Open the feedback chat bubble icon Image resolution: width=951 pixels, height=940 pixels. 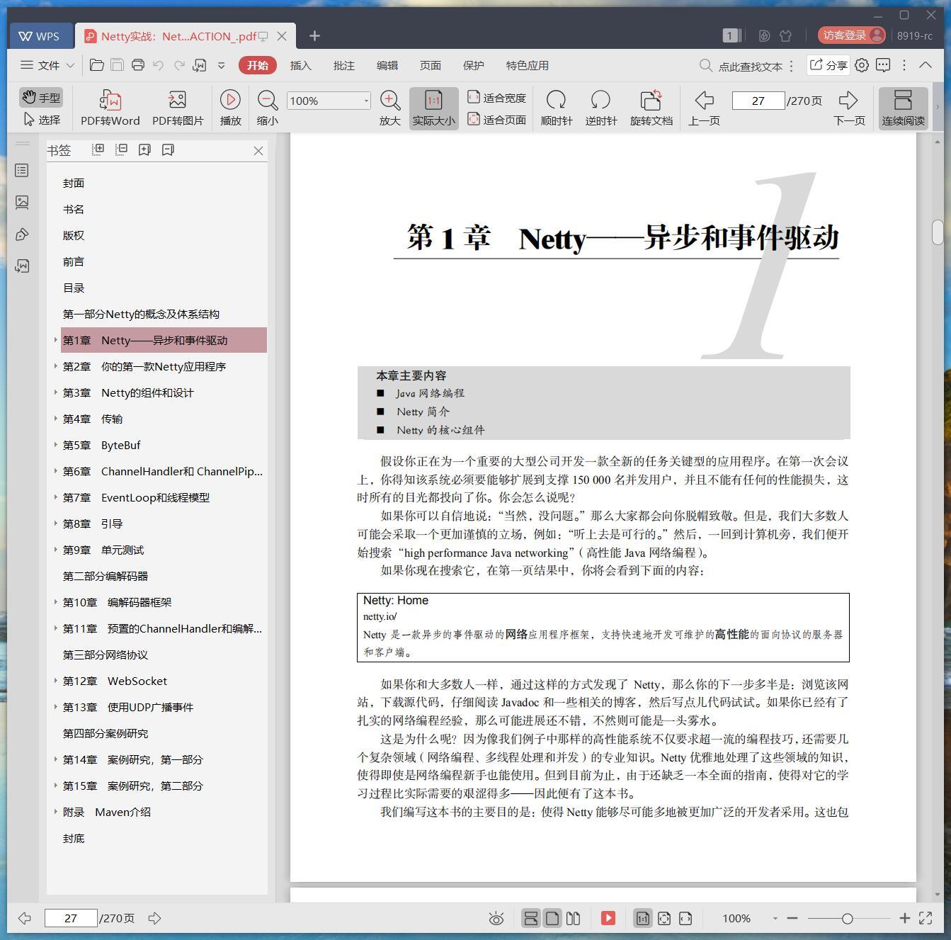(x=883, y=65)
